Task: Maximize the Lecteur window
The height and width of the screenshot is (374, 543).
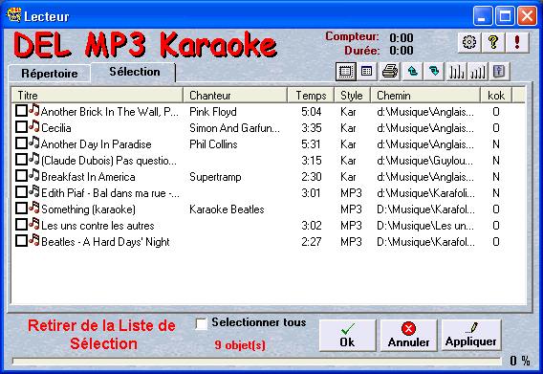Action: 505,16
